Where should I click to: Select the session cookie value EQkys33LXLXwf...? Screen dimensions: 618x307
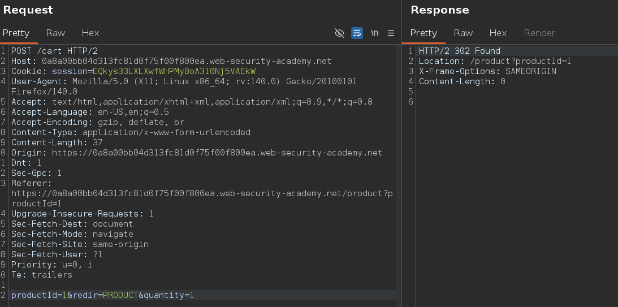click(174, 71)
